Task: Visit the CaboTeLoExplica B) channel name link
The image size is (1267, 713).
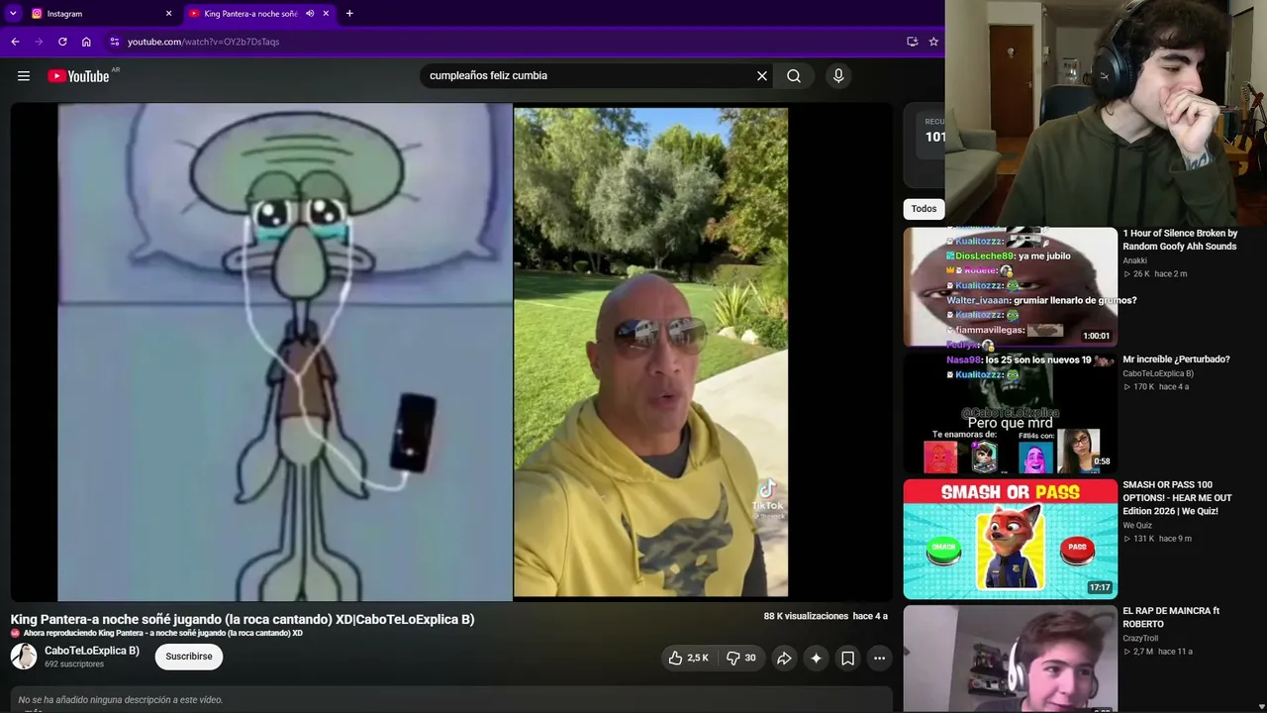Action: pyautogui.click(x=92, y=651)
